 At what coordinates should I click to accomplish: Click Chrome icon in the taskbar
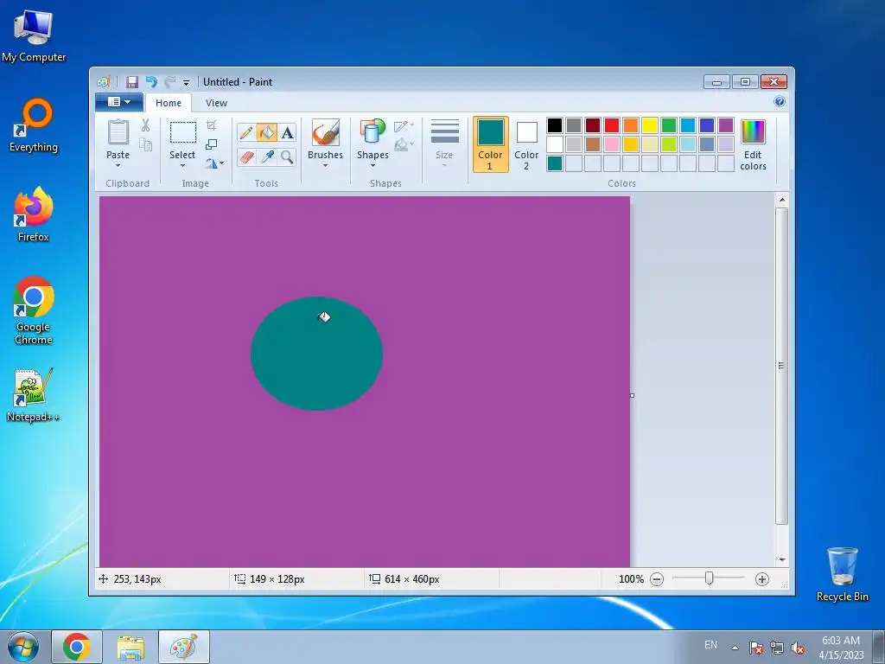pyautogui.click(x=77, y=647)
